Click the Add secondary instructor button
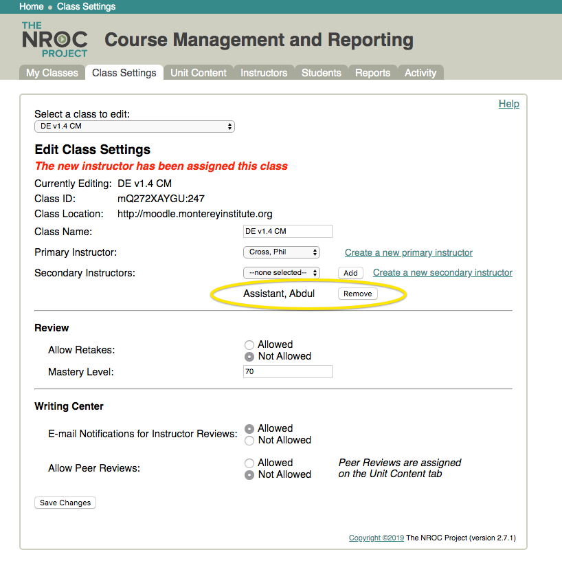562x572 pixels. coord(350,273)
